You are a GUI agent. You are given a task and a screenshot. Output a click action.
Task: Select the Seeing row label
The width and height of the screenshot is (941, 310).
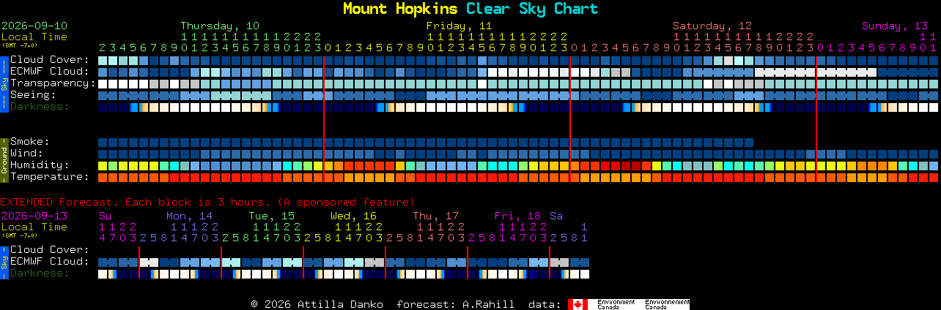coord(33,95)
